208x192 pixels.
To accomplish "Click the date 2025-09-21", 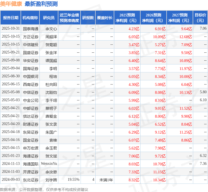I will pos(11,52).
